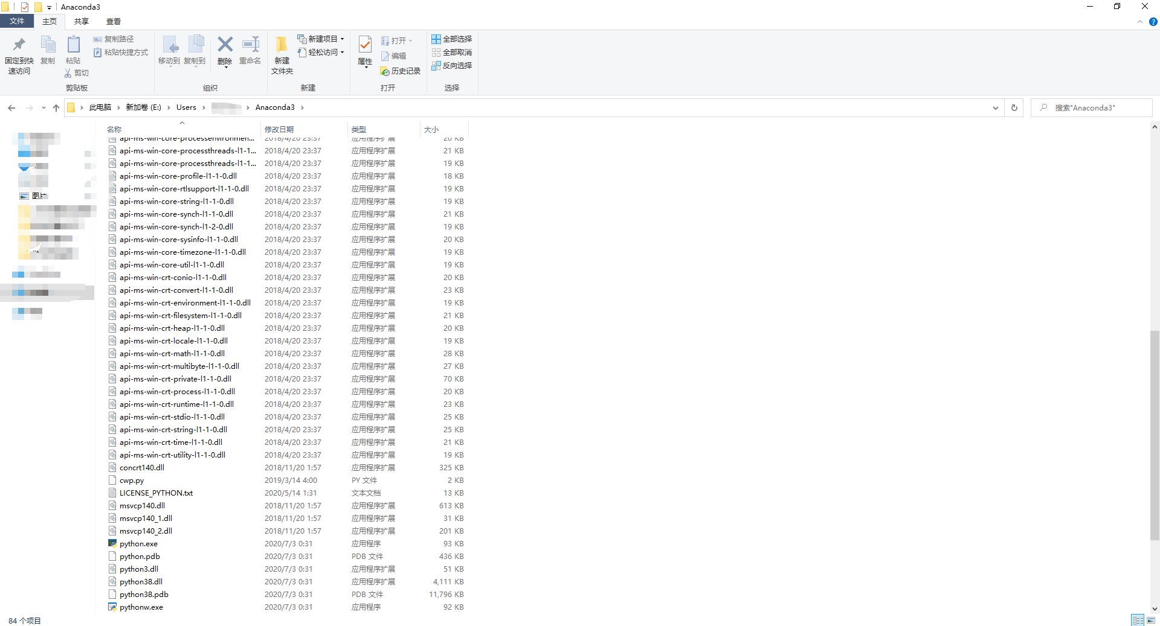The height and width of the screenshot is (626, 1160).
Task: Select the file python38.pdb
Action: point(144,595)
